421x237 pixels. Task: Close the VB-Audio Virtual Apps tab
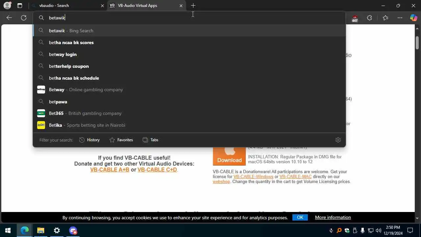pos(181,6)
